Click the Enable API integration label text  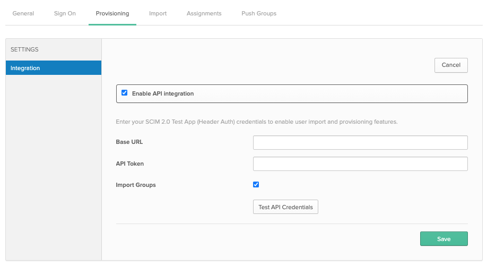tap(162, 93)
